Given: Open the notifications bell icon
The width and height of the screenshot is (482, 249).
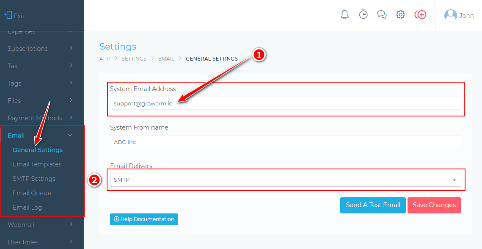Looking at the screenshot, I should point(344,15).
